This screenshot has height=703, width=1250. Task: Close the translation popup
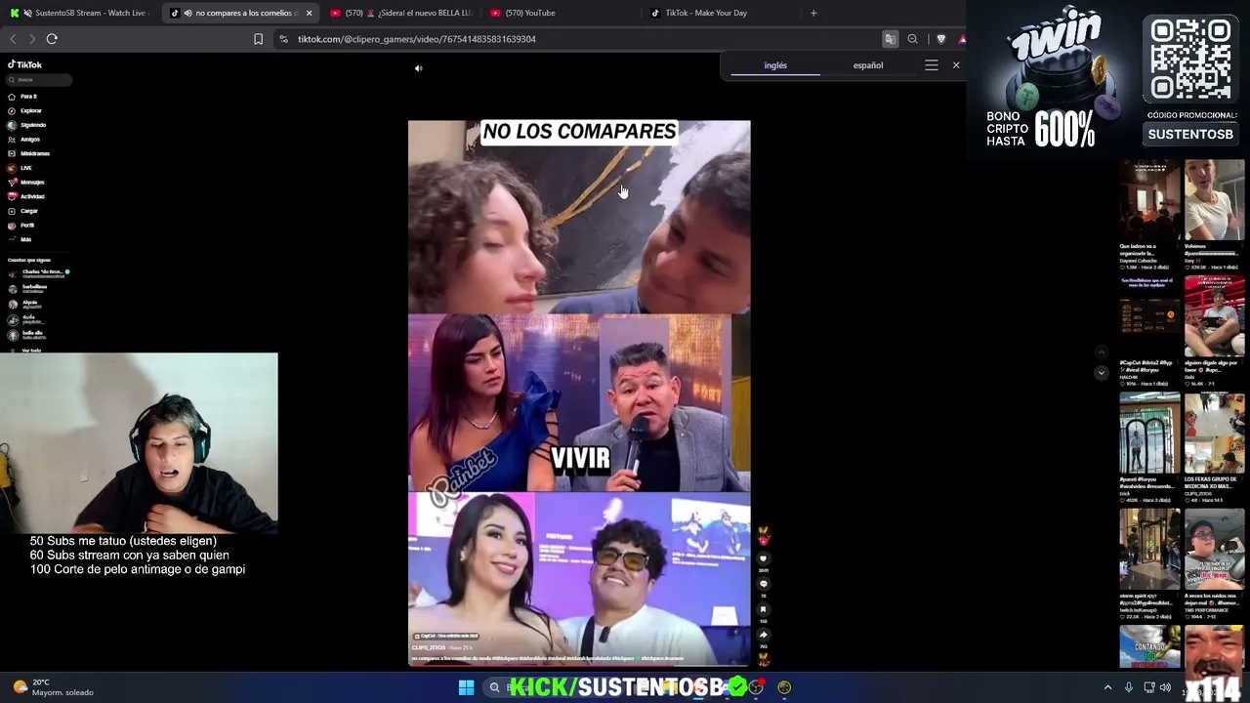coord(956,65)
